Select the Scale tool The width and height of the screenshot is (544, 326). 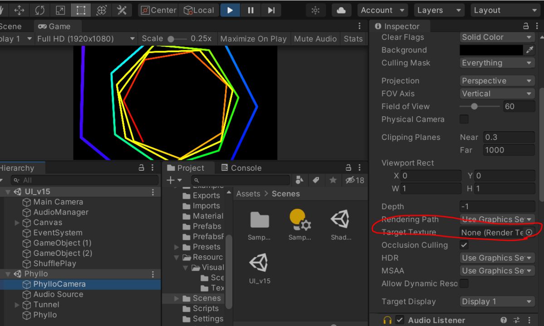point(60,10)
